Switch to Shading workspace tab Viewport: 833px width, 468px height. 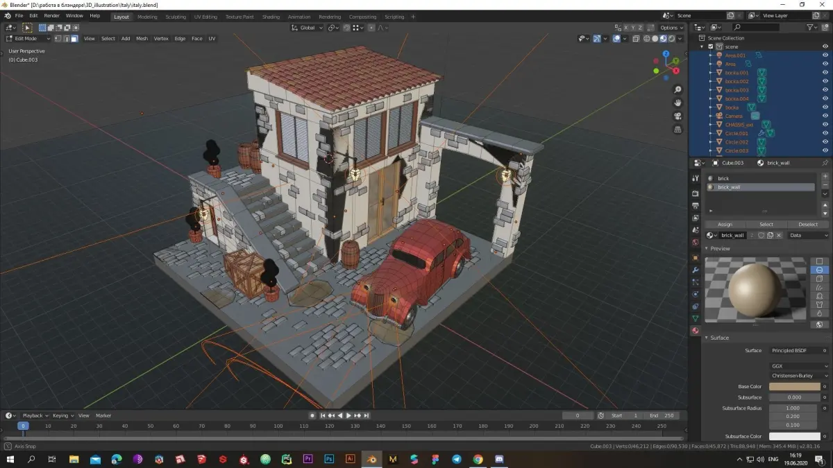coord(271,17)
